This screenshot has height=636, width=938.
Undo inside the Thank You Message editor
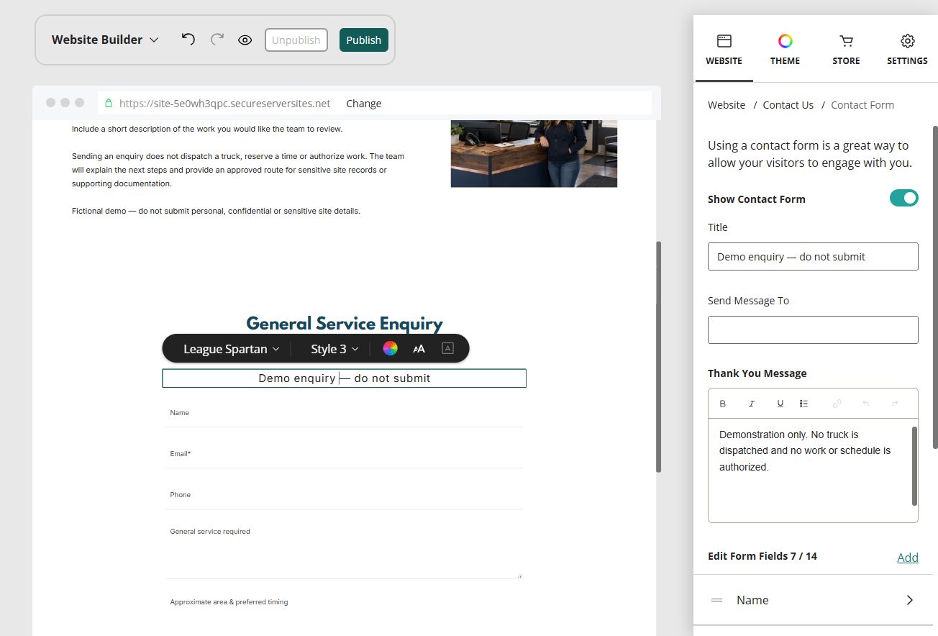(866, 404)
